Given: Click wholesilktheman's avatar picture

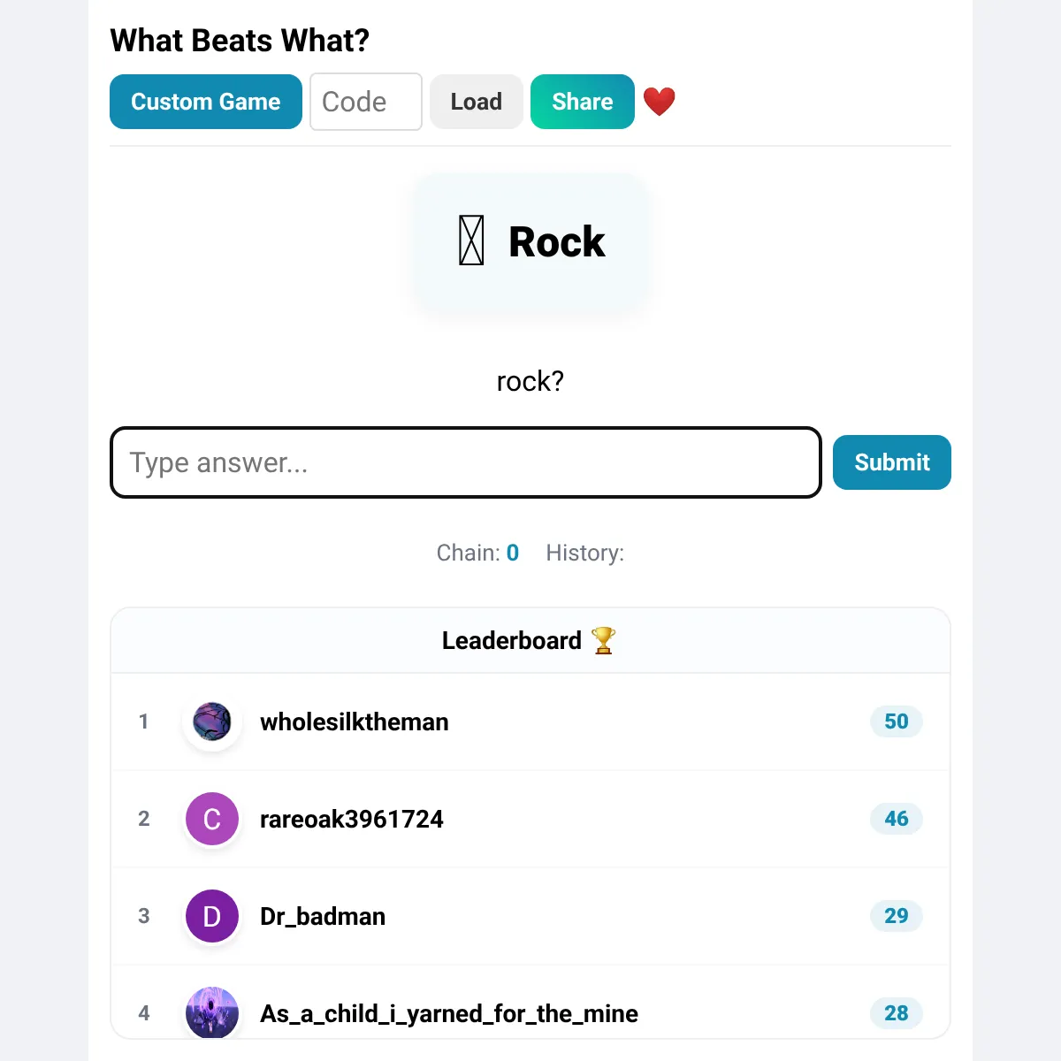Looking at the screenshot, I should pyautogui.click(x=212, y=721).
